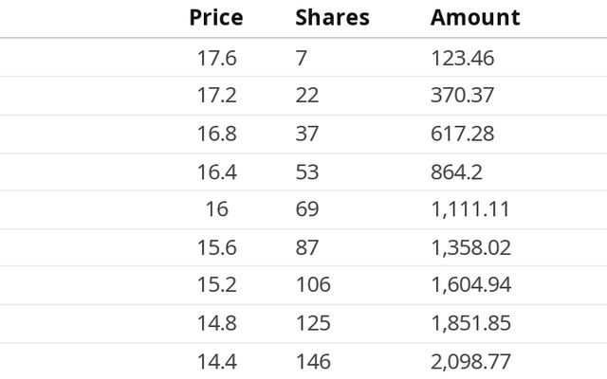
Task: Click the amount value 370.37
Action: point(462,96)
